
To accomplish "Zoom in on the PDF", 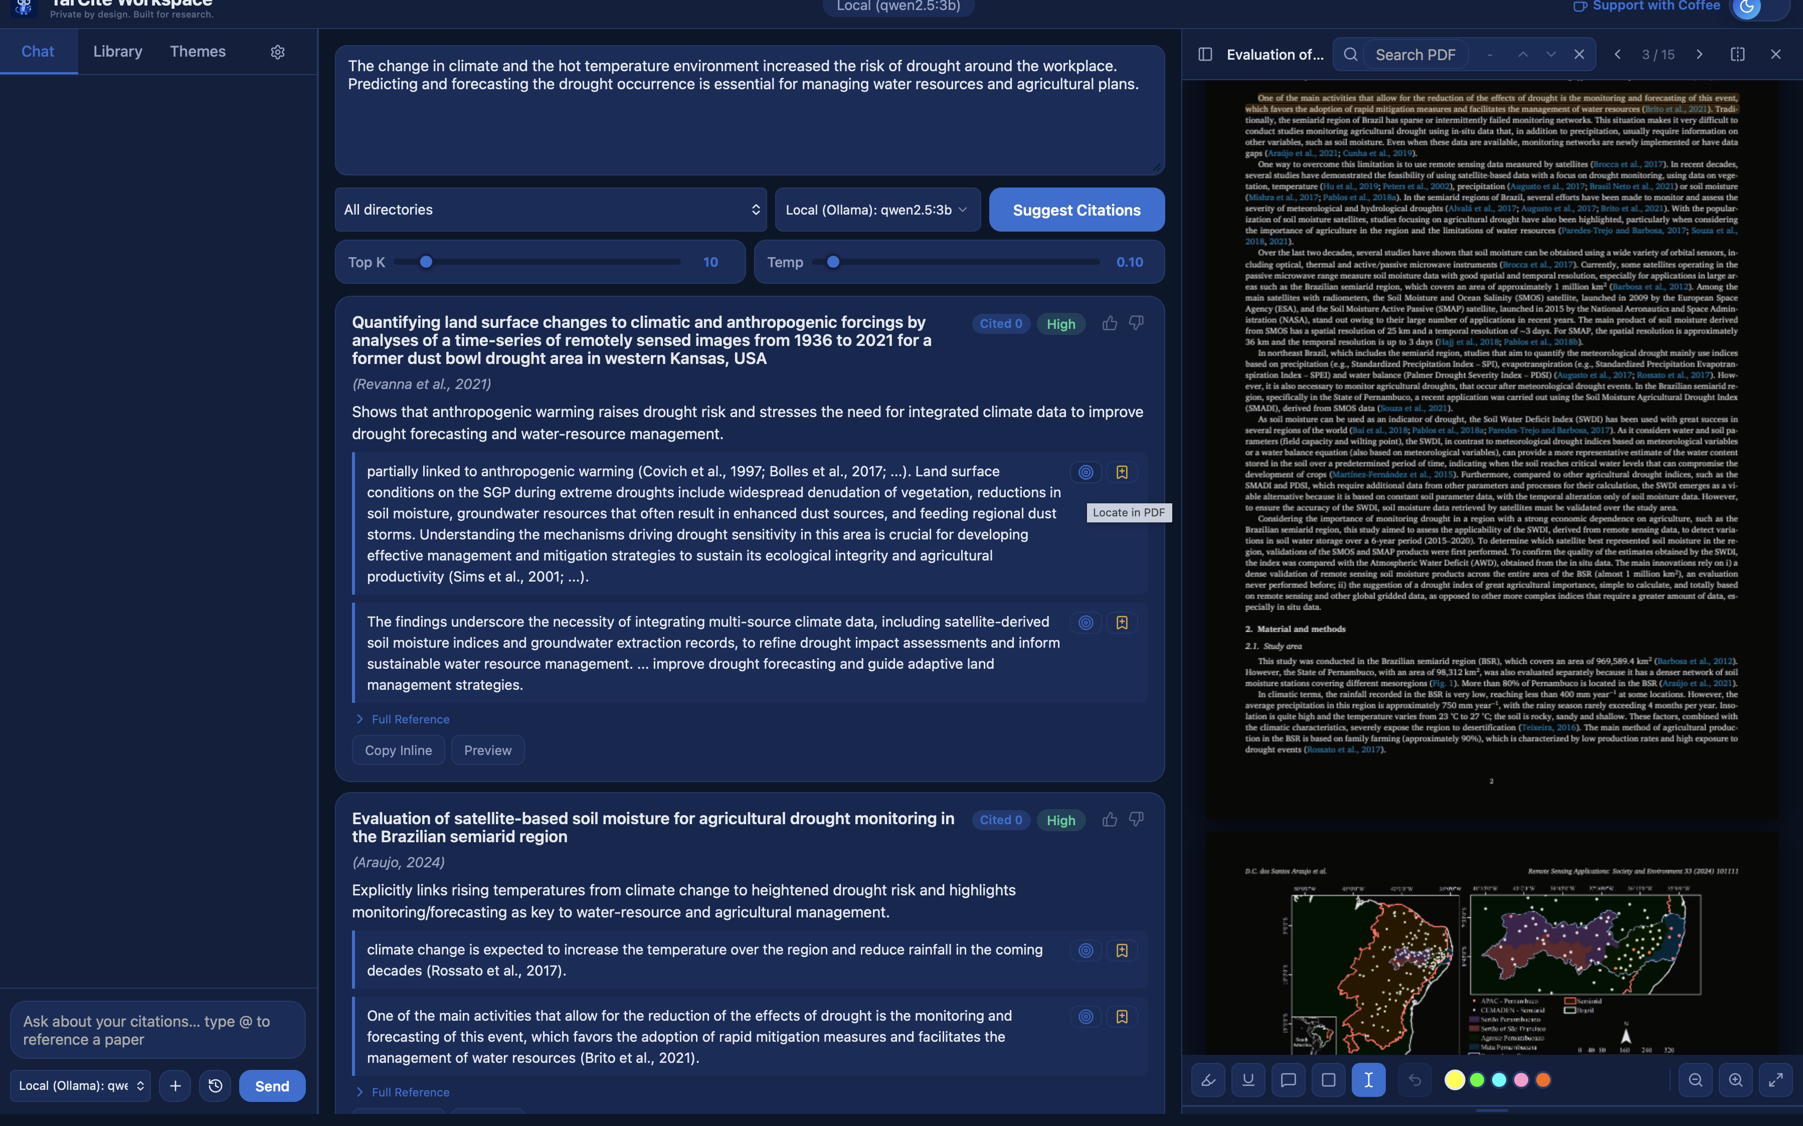I will [x=1735, y=1080].
